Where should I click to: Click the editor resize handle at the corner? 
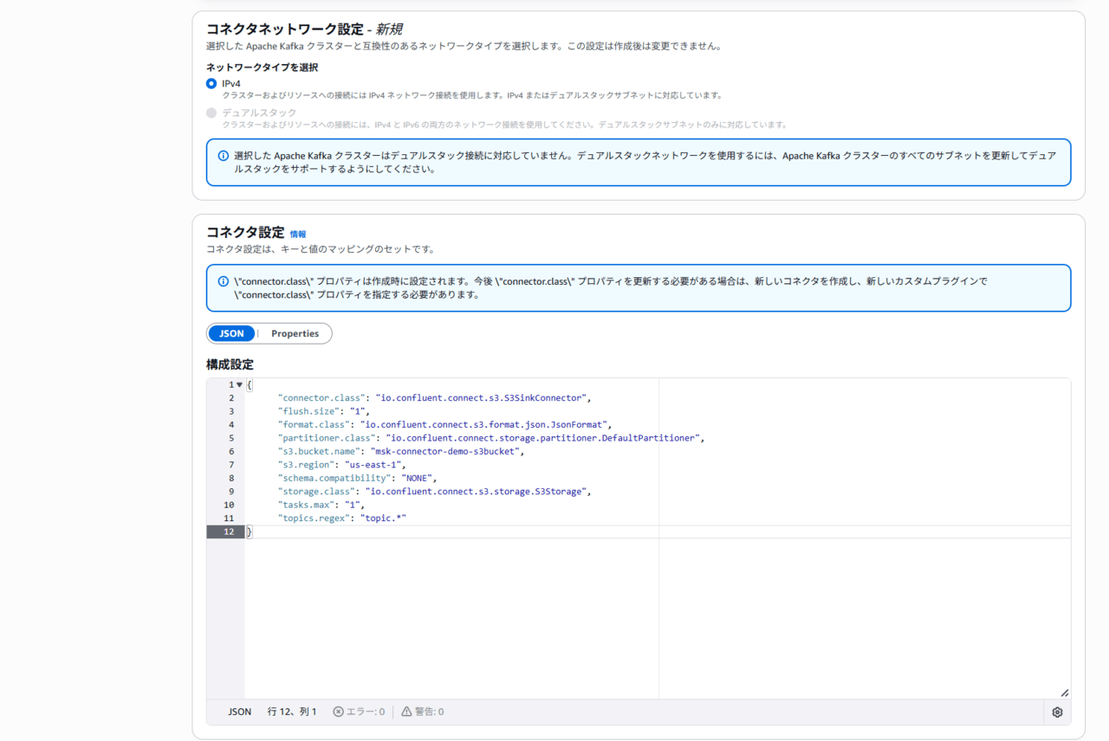pyautogui.click(x=1064, y=693)
